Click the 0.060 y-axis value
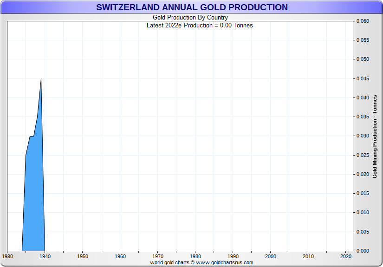Screen dimensions: 383x267 click(362, 21)
